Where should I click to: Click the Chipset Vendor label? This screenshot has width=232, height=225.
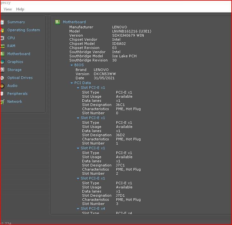pos(83,39)
